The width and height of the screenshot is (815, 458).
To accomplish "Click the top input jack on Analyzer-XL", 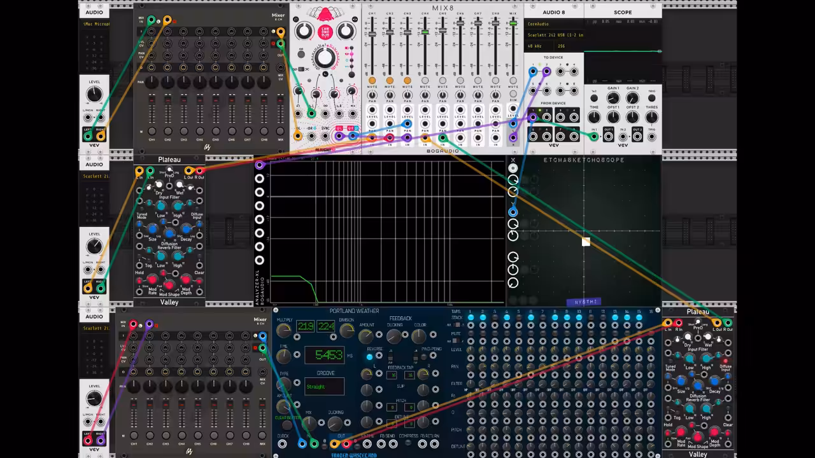I will (x=259, y=165).
